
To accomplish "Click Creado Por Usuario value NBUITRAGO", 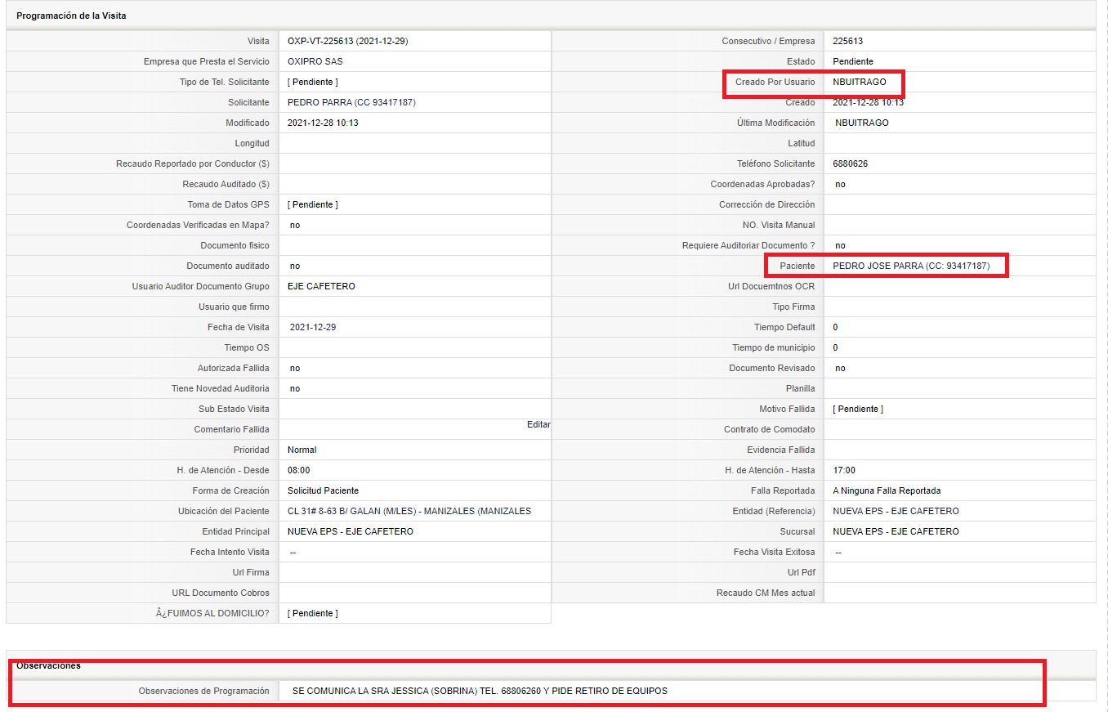I will pos(860,82).
